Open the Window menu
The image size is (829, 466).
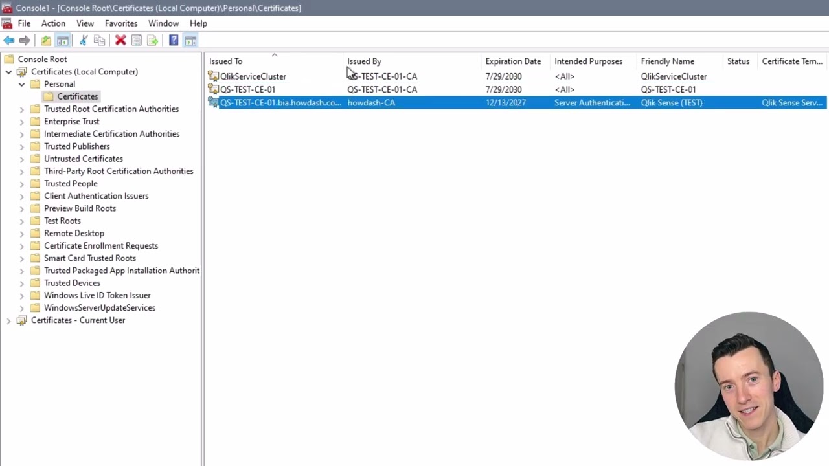(x=163, y=23)
